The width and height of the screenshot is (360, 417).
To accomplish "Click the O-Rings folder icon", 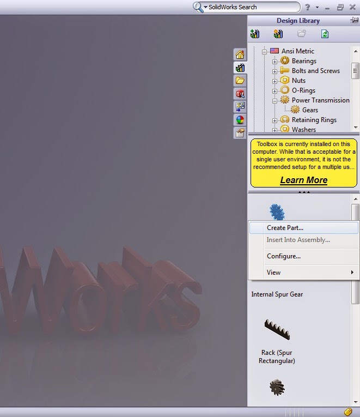I will 285,90.
